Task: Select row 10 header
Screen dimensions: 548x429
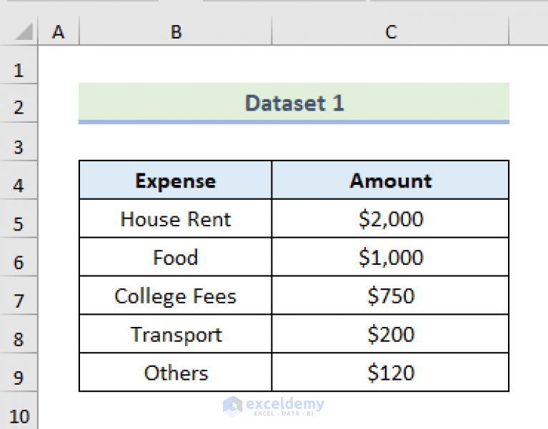Action: pyautogui.click(x=19, y=410)
